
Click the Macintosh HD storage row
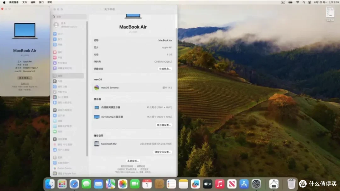tap(133, 144)
